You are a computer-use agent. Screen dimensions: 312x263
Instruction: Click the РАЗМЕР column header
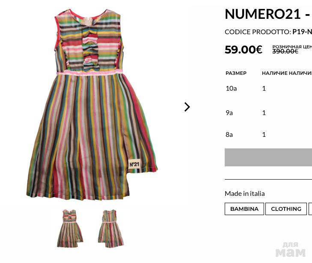click(236, 73)
